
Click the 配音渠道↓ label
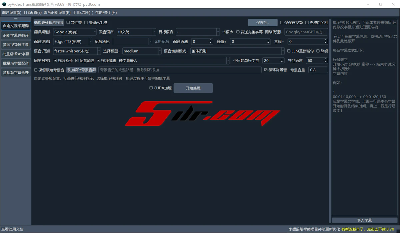coord(42,42)
